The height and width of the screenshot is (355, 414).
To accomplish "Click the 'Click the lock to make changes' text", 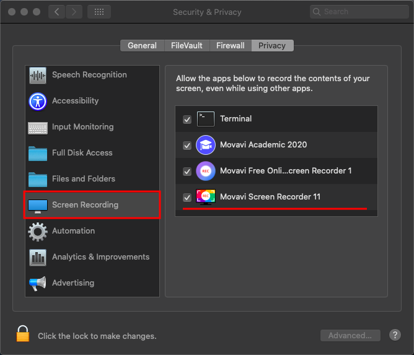I will [x=97, y=336].
